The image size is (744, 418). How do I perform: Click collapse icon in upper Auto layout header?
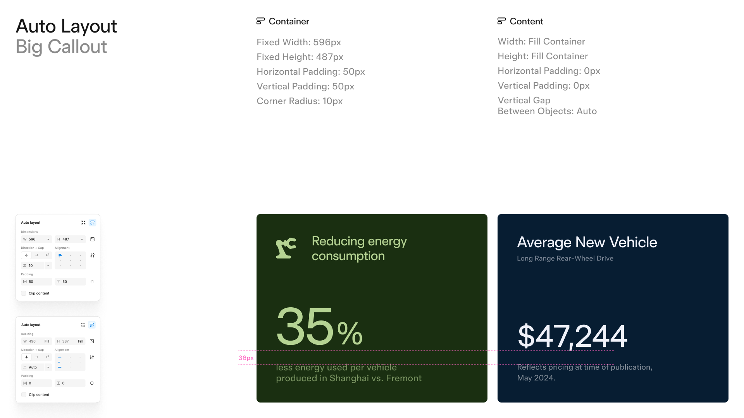(83, 223)
